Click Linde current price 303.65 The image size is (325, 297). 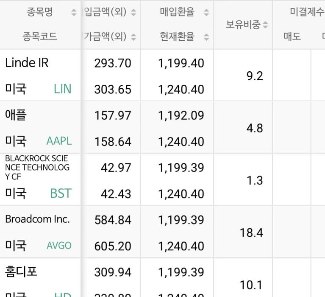click(x=113, y=90)
